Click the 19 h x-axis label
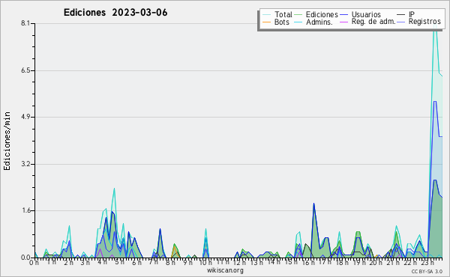Screen dimensions: 450x277 click(358, 262)
